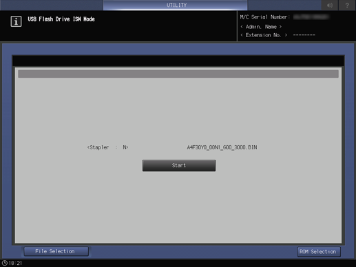Click the Stapler : N label
The height and width of the screenshot is (267, 356).
107,147
